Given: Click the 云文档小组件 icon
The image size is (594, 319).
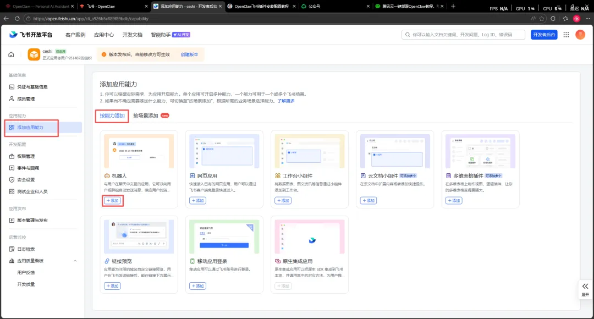Looking at the screenshot, I should coord(363,176).
